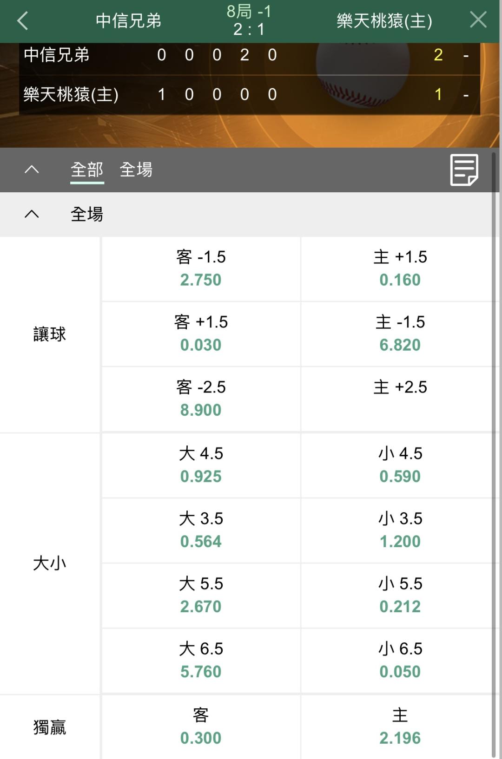Choose 客 -2.5 at 8.900

click(201, 399)
